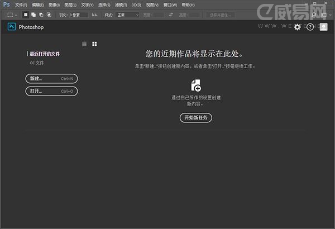
Task: Click the 新建... button
Action: [x=51, y=78]
